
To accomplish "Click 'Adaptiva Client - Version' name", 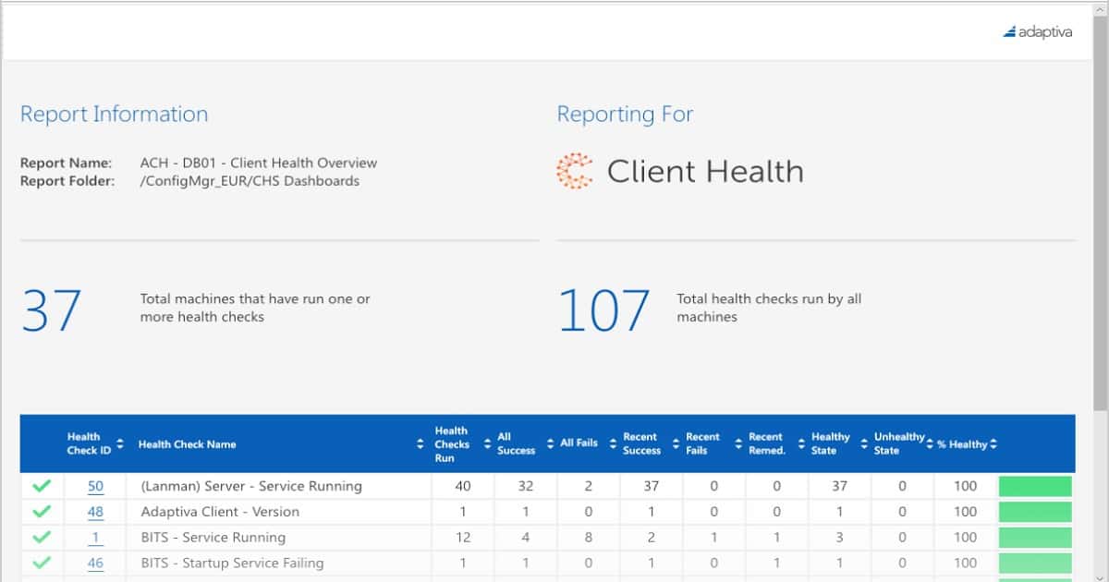I will pos(220,512).
